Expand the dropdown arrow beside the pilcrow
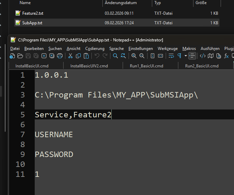Image resolution: width=234 pixels, height=195 pixels. pos(186,56)
